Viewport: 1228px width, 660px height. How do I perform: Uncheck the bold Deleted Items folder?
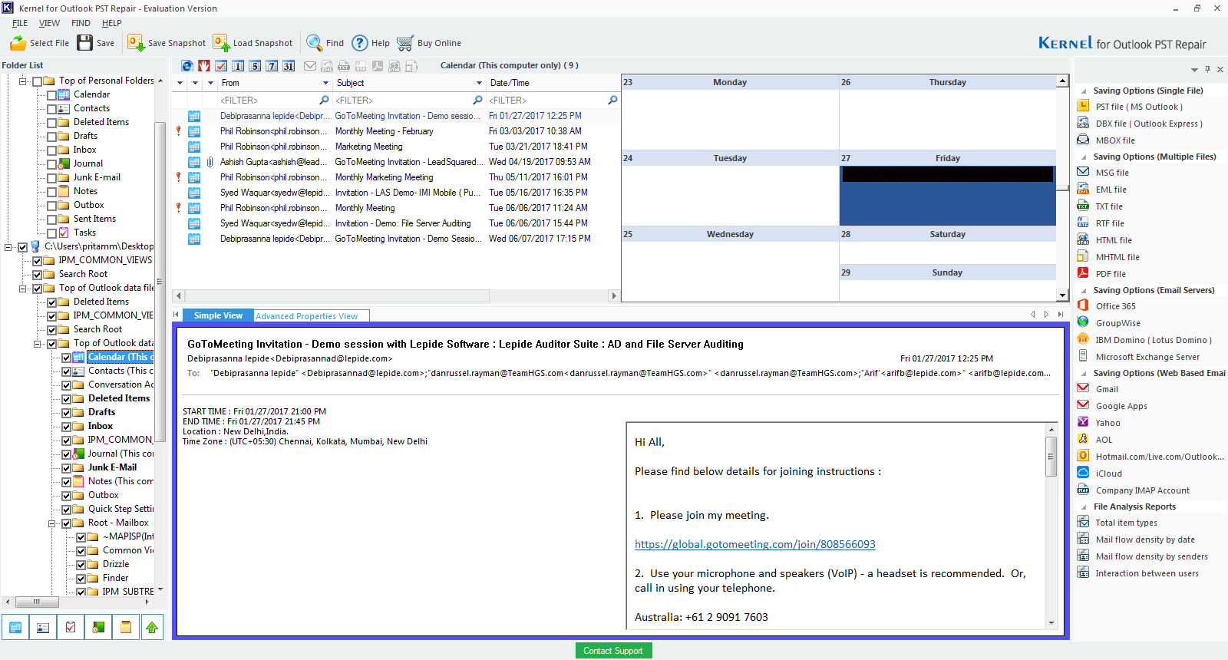tap(66, 399)
